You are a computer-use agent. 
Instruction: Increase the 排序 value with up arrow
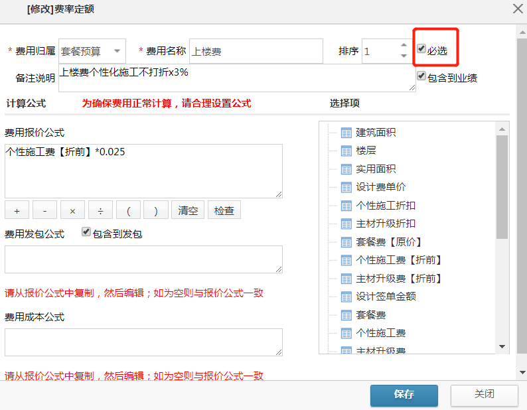404,46
